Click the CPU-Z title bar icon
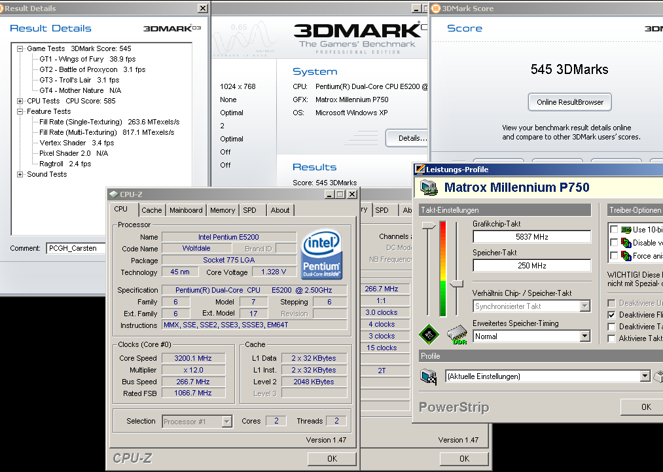The image size is (663, 472). pos(113,194)
